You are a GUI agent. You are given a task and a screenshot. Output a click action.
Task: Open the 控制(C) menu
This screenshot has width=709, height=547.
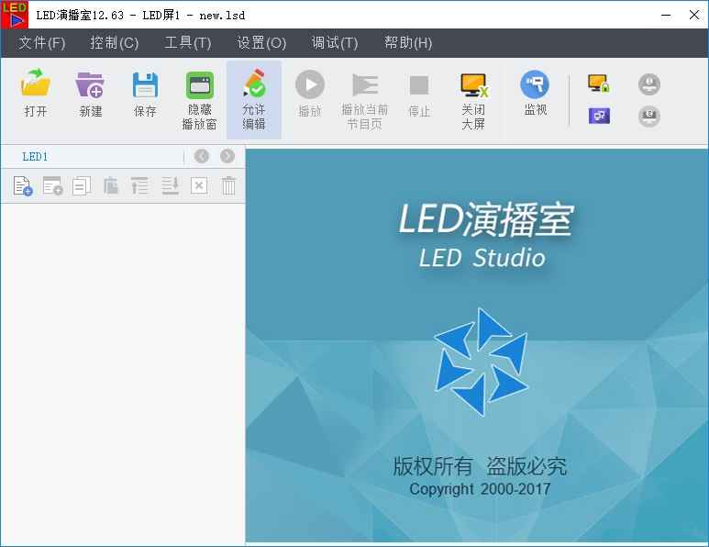[114, 43]
